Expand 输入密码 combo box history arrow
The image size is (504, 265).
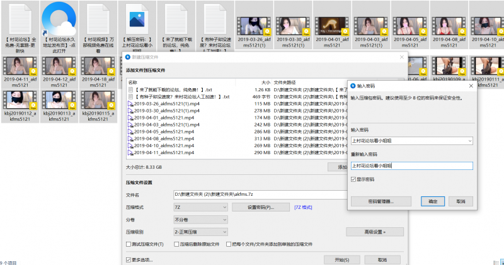tap(469, 141)
